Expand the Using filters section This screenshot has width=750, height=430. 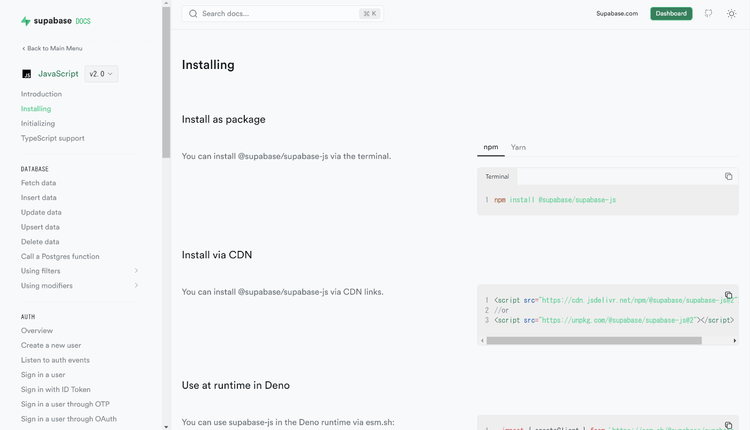pyautogui.click(x=80, y=271)
